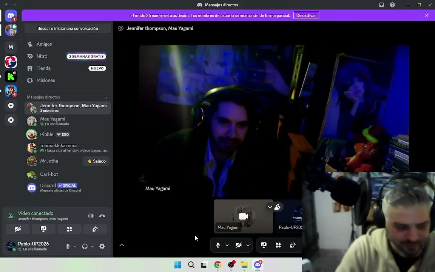Open the red and blue sports server icon
This screenshot has height=272, width=435.
click(x=11, y=62)
